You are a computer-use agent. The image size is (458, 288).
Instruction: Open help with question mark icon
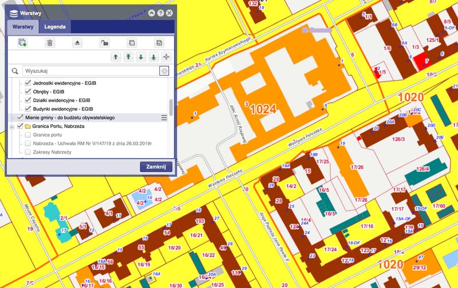(x=161, y=12)
